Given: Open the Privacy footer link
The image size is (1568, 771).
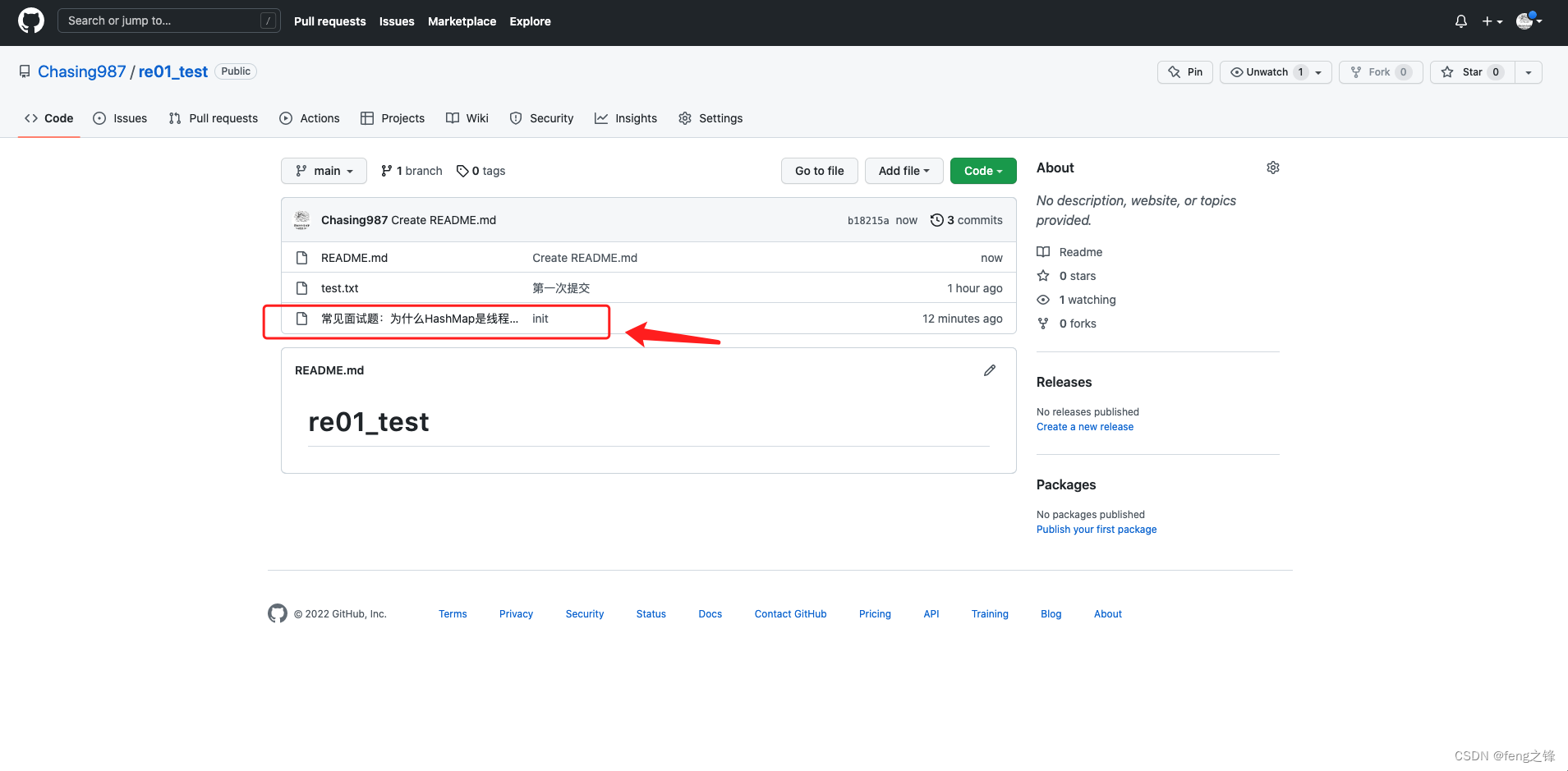Looking at the screenshot, I should coord(516,614).
